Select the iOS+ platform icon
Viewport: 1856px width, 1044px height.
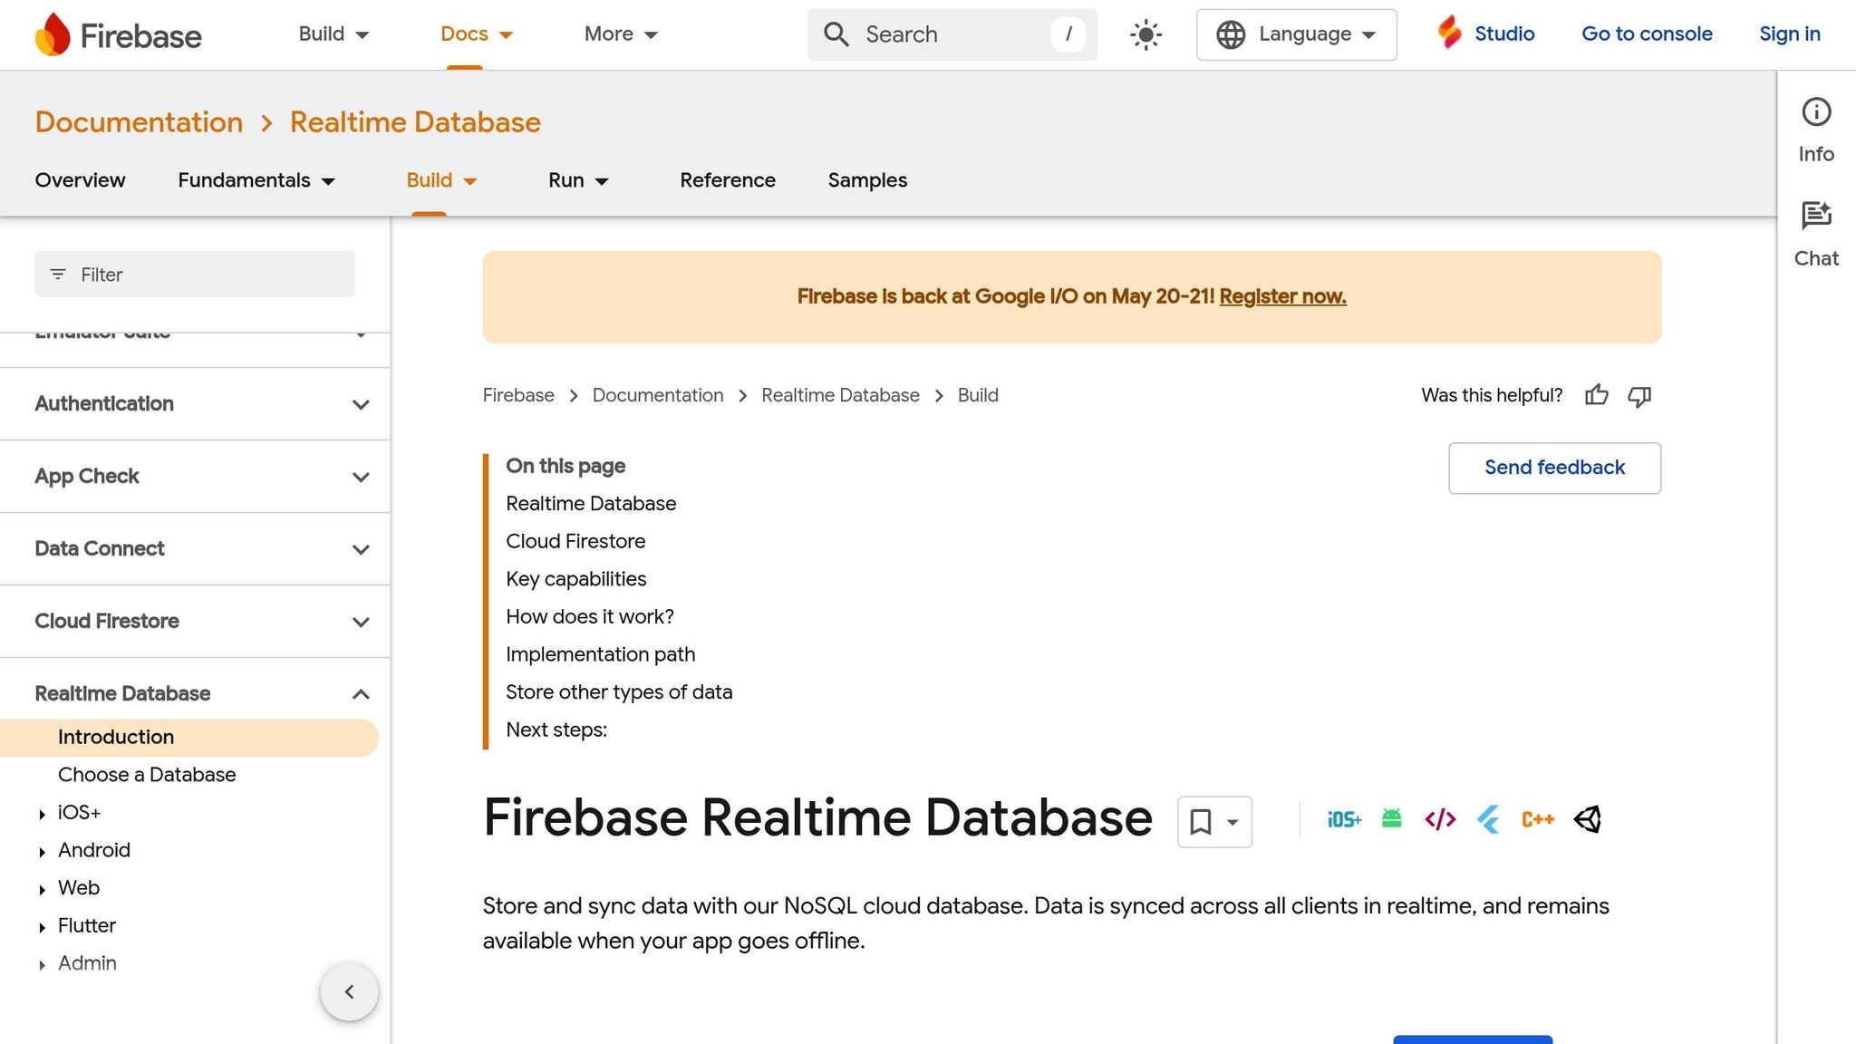click(1344, 820)
